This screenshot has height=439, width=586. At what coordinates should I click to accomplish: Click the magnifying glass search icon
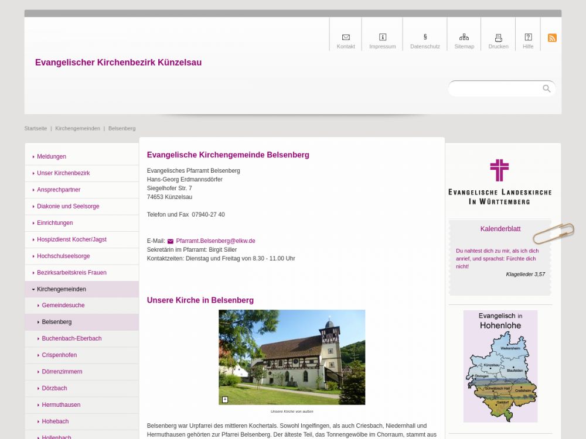pyautogui.click(x=546, y=89)
